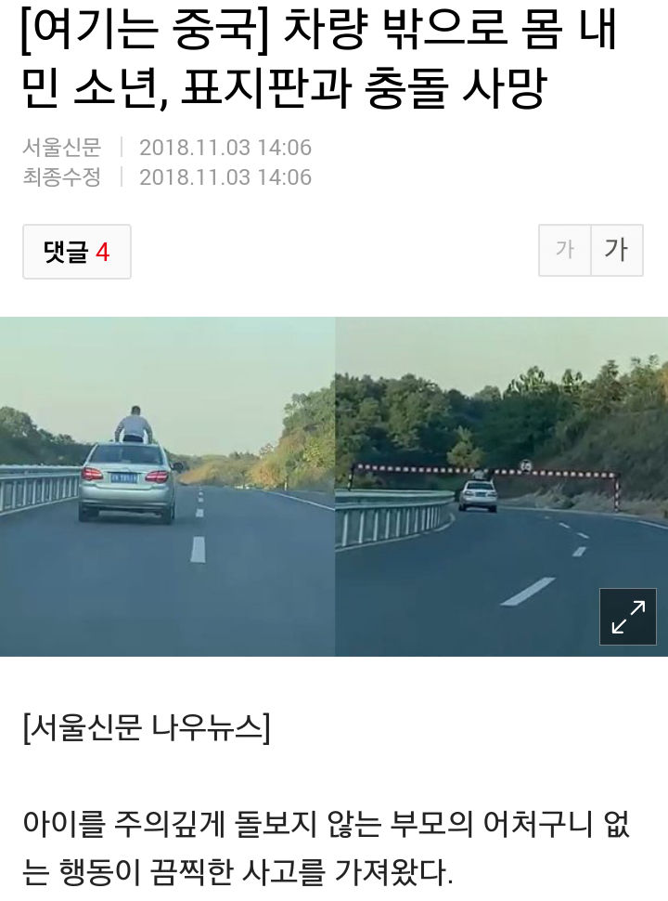Select the paragraph starting with 아이를 주의깊게
The image size is (668, 901).
pyautogui.click(x=326, y=847)
